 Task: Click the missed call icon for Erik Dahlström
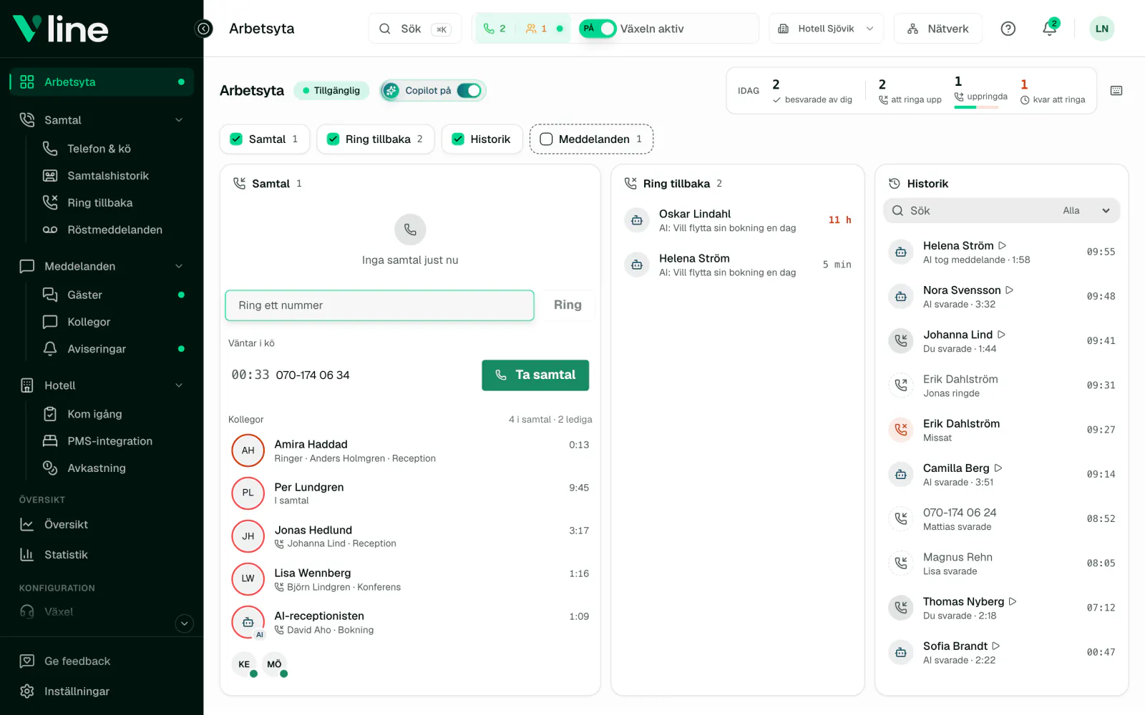point(901,430)
